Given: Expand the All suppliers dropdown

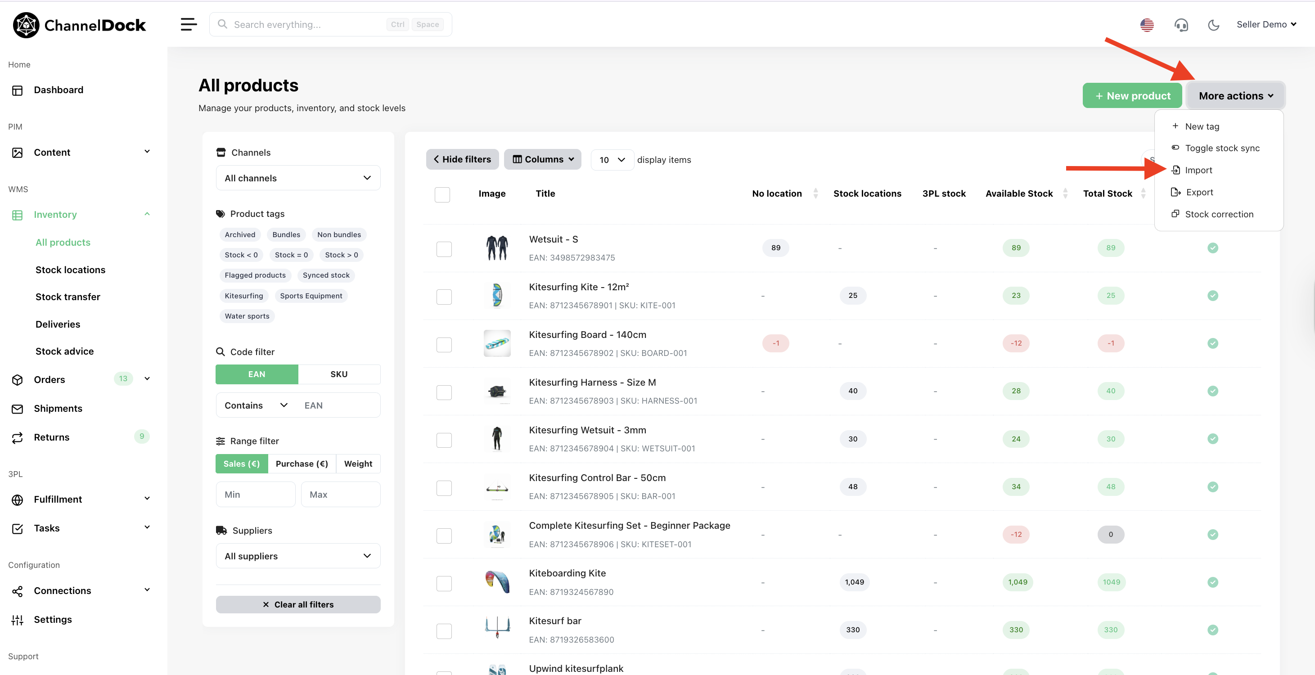Looking at the screenshot, I should pos(297,556).
